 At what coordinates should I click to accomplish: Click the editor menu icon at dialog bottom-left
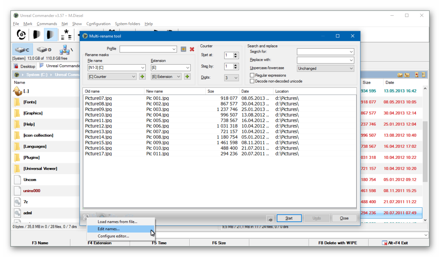[x=86, y=217]
